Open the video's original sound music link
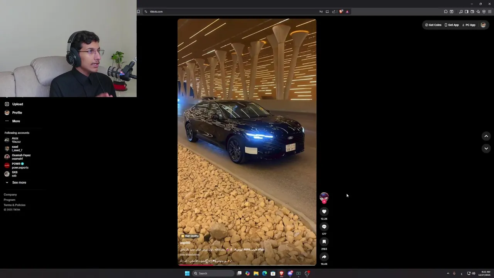Screen dimensions: 494x278 coord(206,261)
